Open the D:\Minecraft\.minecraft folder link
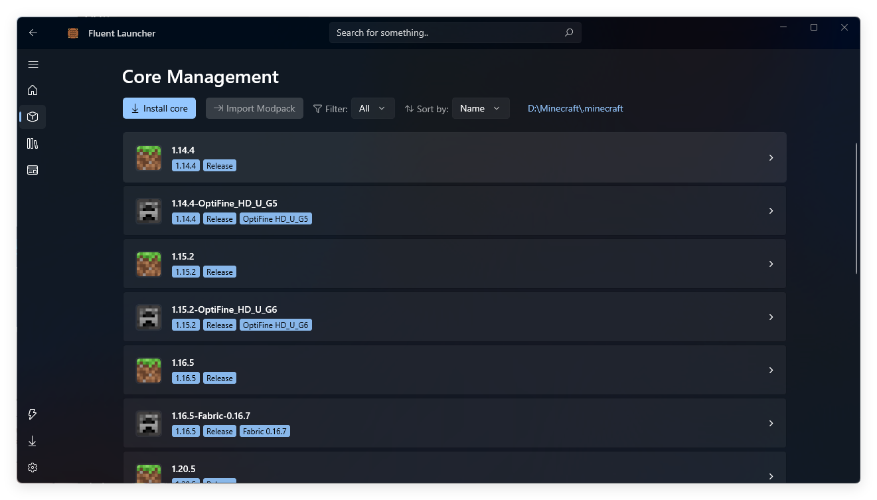 (576, 108)
